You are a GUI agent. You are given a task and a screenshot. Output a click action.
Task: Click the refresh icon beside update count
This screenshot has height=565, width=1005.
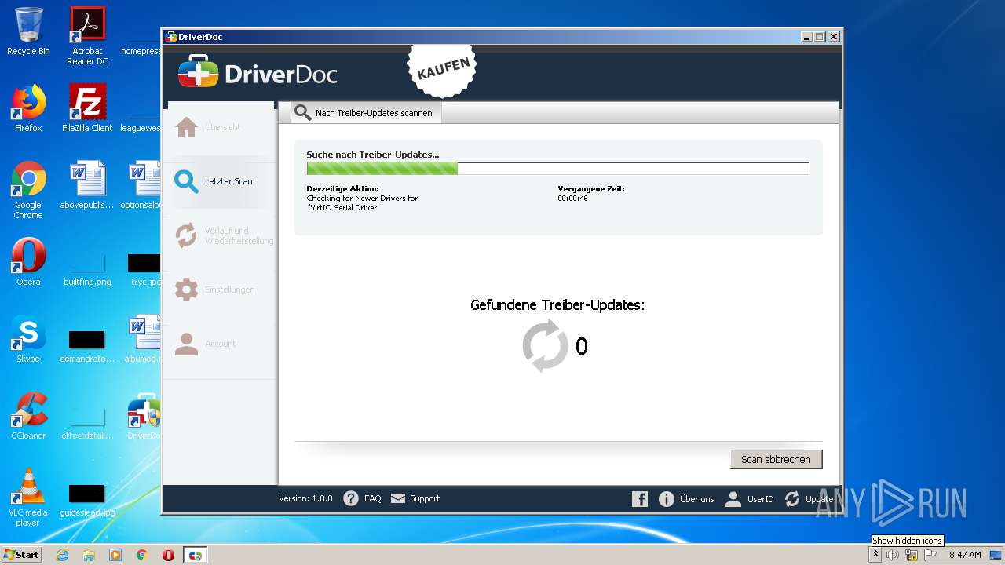(545, 345)
